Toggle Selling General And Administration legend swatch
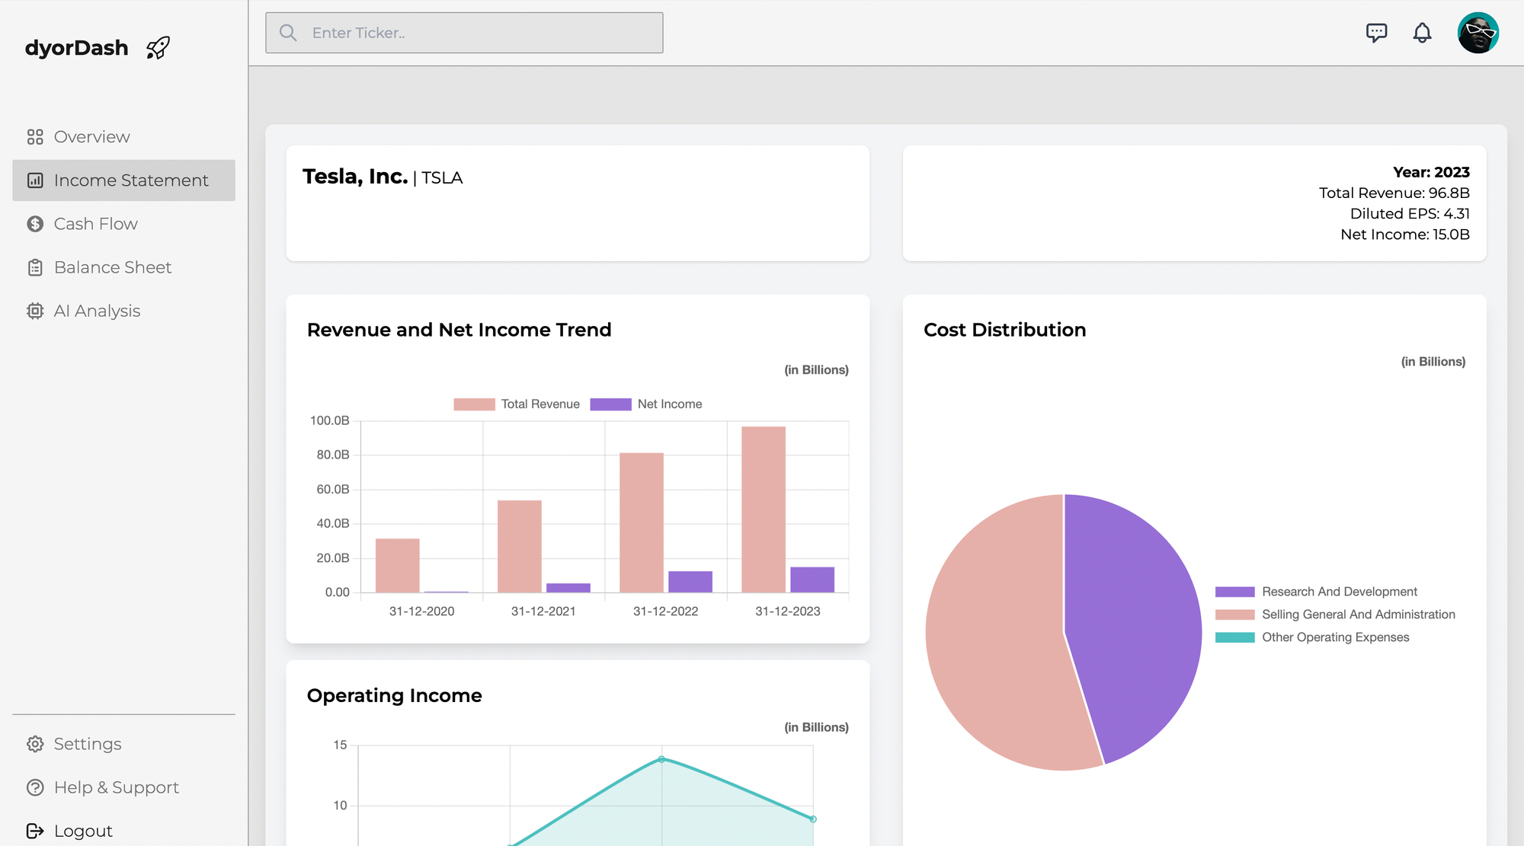Image resolution: width=1524 pixels, height=846 pixels. pos(1234,615)
